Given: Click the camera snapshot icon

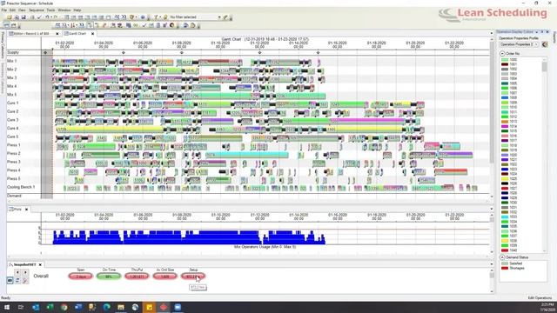Looking at the screenshot, I should click(10, 280).
